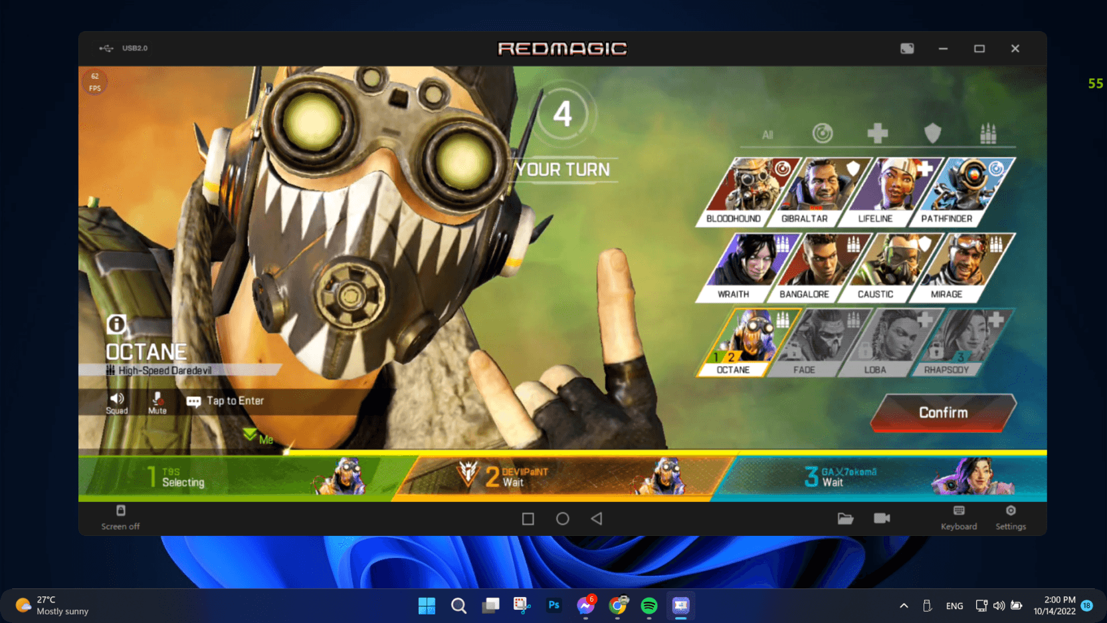Open Messenger from taskbar
Image resolution: width=1107 pixels, height=623 pixels.
[585, 606]
